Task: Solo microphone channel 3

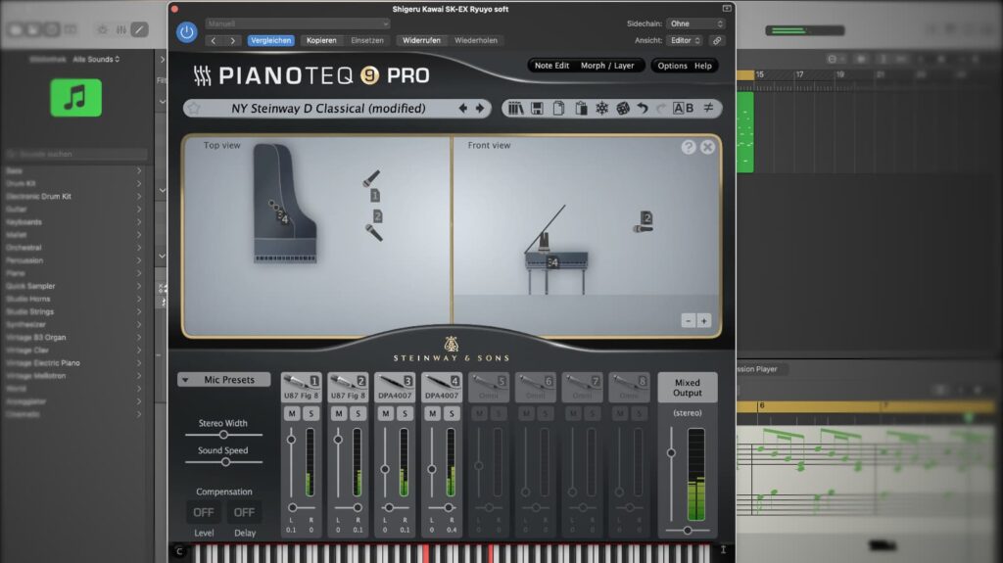Action: (x=405, y=414)
